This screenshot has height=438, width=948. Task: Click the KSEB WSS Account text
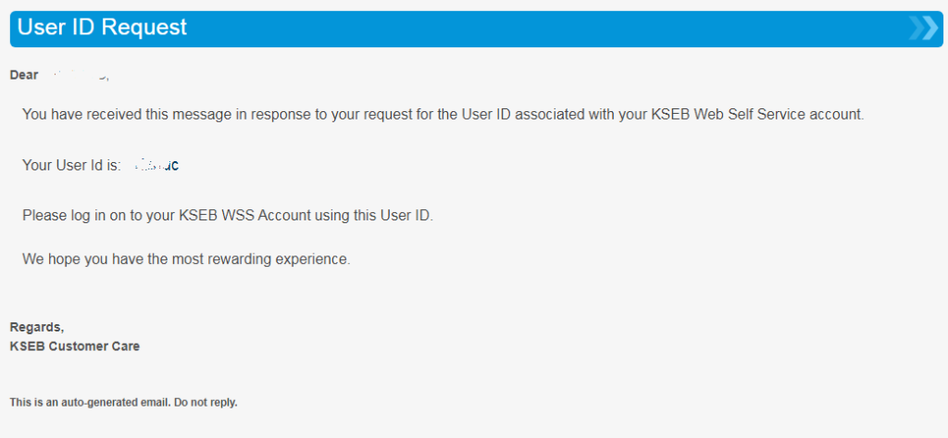click(244, 216)
